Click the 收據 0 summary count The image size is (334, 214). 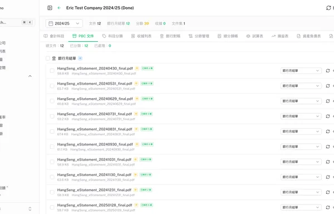pyautogui.click(x=160, y=23)
